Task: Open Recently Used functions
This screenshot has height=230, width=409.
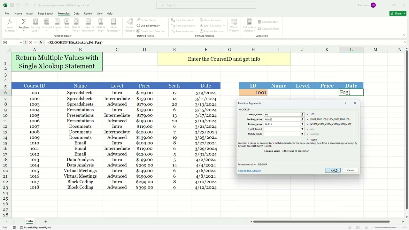Action: tap(35, 25)
